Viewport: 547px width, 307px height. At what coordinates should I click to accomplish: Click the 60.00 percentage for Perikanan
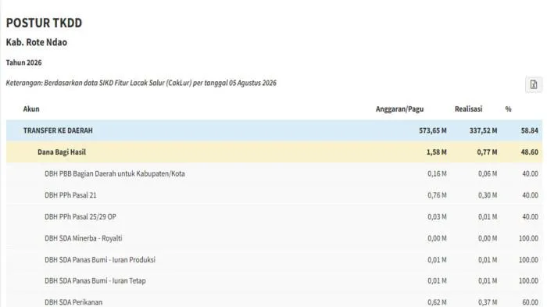pyautogui.click(x=531, y=302)
